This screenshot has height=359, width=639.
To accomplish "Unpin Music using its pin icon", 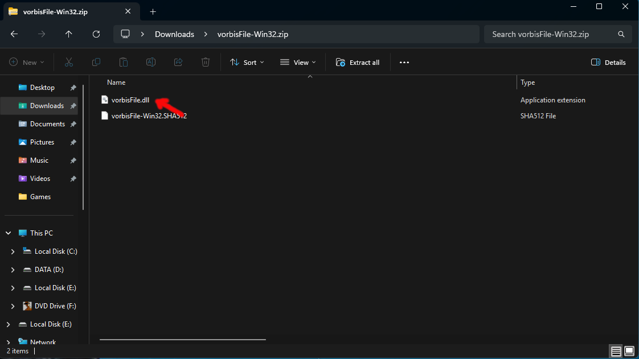I will (73, 161).
